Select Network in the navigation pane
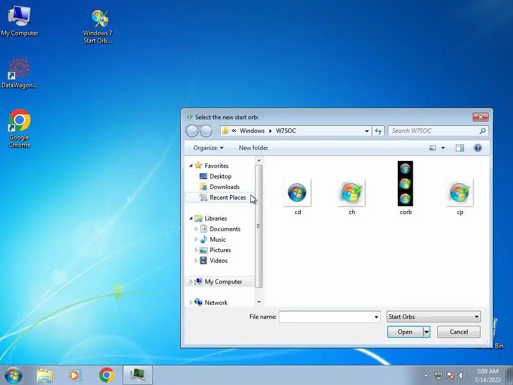 pos(216,302)
